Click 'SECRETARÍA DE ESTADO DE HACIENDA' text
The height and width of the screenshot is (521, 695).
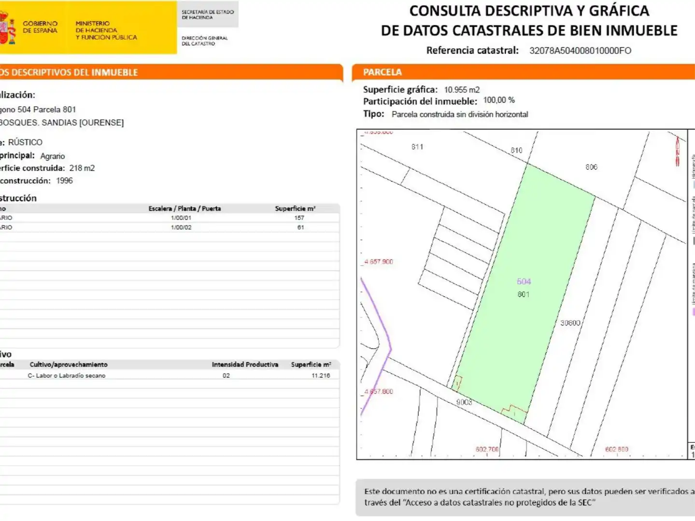point(208,14)
